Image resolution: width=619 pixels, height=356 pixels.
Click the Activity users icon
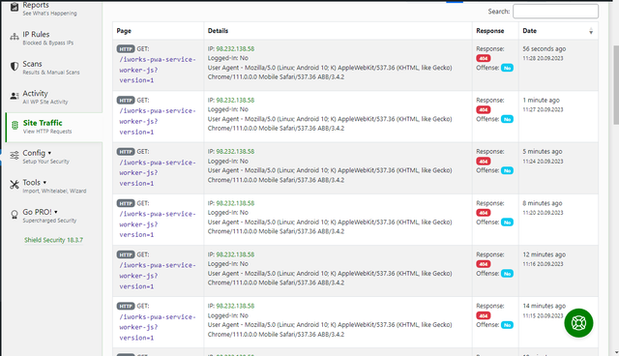pos(15,96)
